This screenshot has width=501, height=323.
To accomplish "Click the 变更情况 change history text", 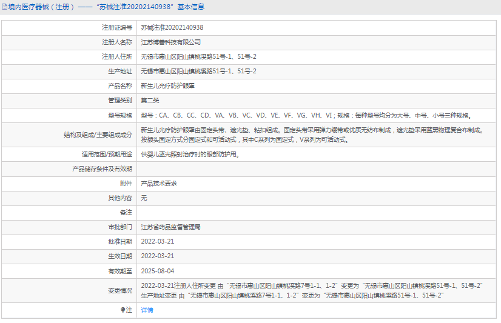I will (311, 290).
